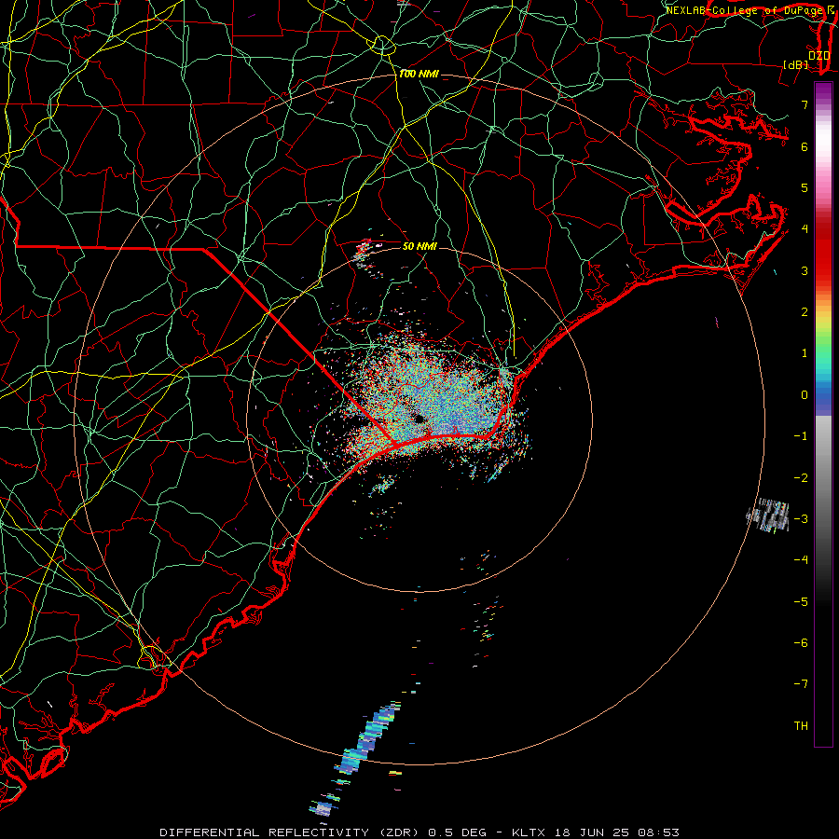This screenshot has width=839, height=839.
Task: Pick the purple top of the ZDR color bar
Action: [823, 91]
